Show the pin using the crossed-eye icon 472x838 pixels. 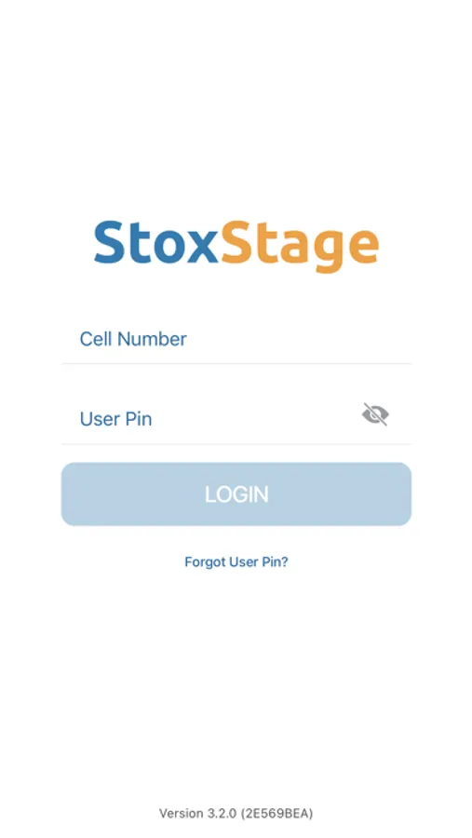point(375,414)
